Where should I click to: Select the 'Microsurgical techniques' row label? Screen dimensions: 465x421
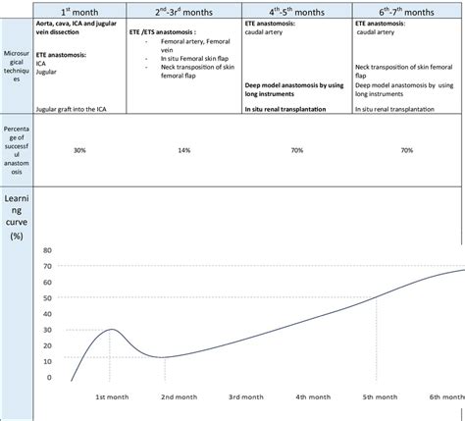pos(17,66)
